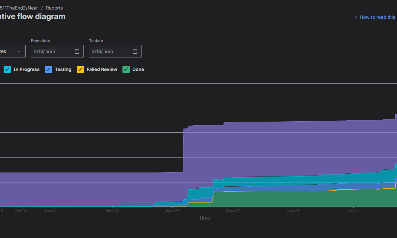Toggle the Failed Review checkbox
Screen dimensions: 397x238
[80, 69]
